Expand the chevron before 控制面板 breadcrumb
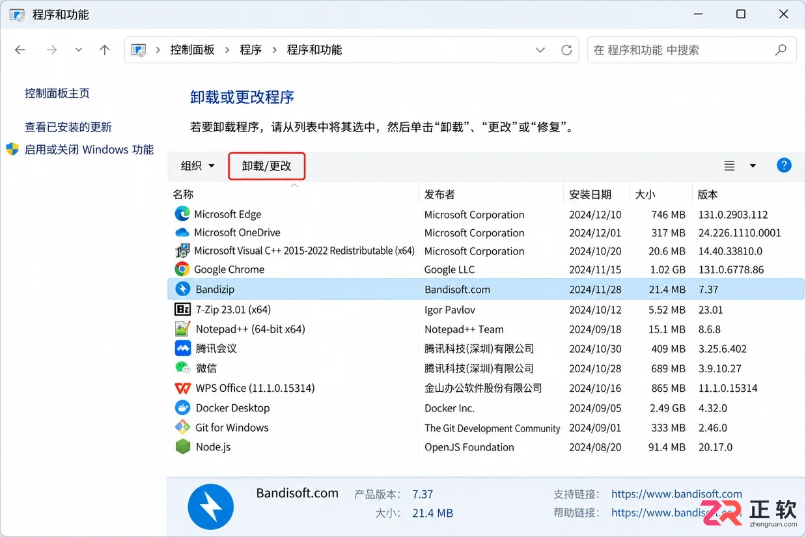The width and height of the screenshot is (806, 537). coord(158,50)
